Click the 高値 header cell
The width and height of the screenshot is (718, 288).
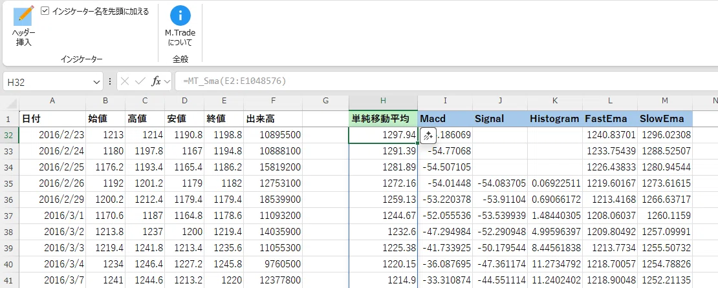click(145, 119)
